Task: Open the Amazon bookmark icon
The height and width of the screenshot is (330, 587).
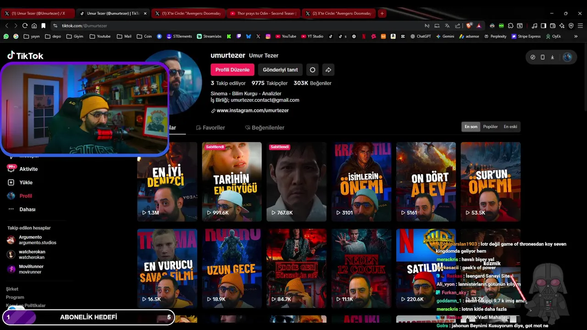Action: pos(393,36)
